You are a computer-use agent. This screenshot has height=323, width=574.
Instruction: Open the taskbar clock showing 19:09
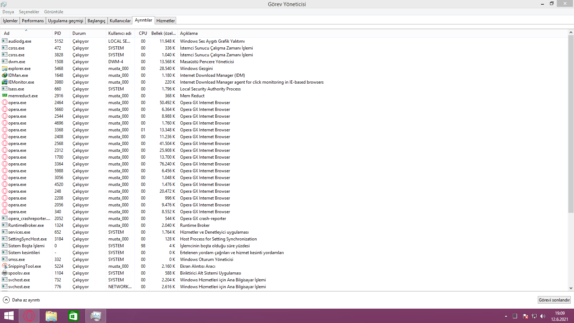[560, 316]
